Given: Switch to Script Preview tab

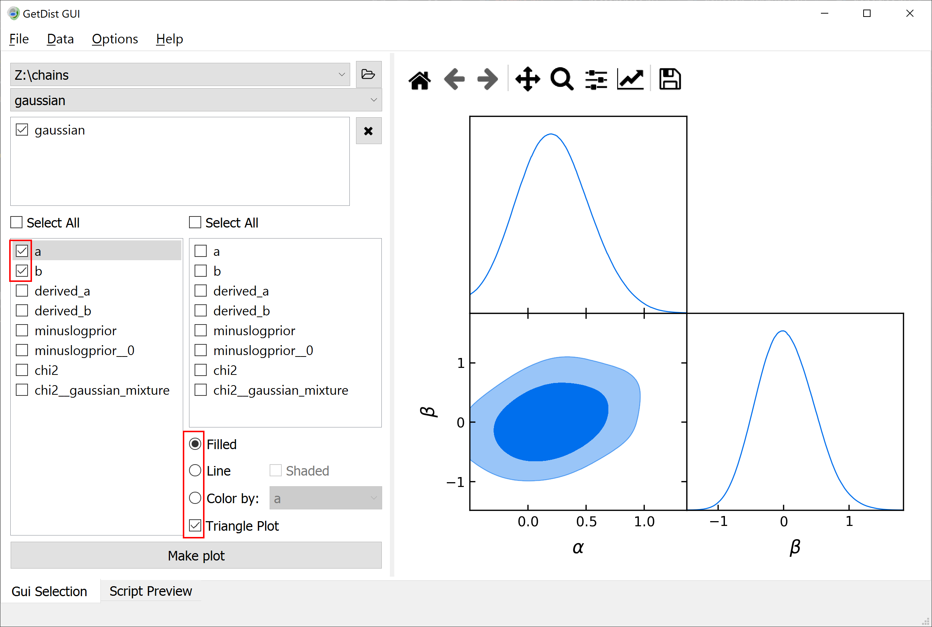Looking at the screenshot, I should click(x=151, y=591).
